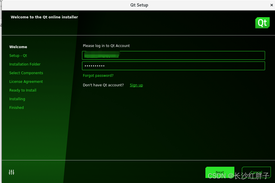
Task: Proceed with the Next button
Action: click(220, 172)
